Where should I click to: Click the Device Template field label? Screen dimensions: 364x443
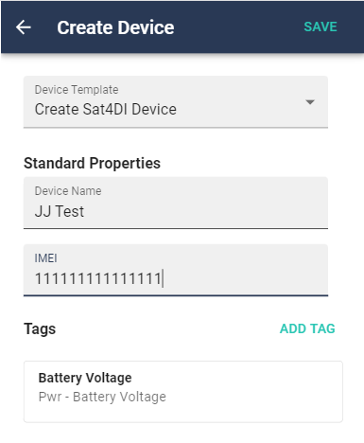[77, 90]
